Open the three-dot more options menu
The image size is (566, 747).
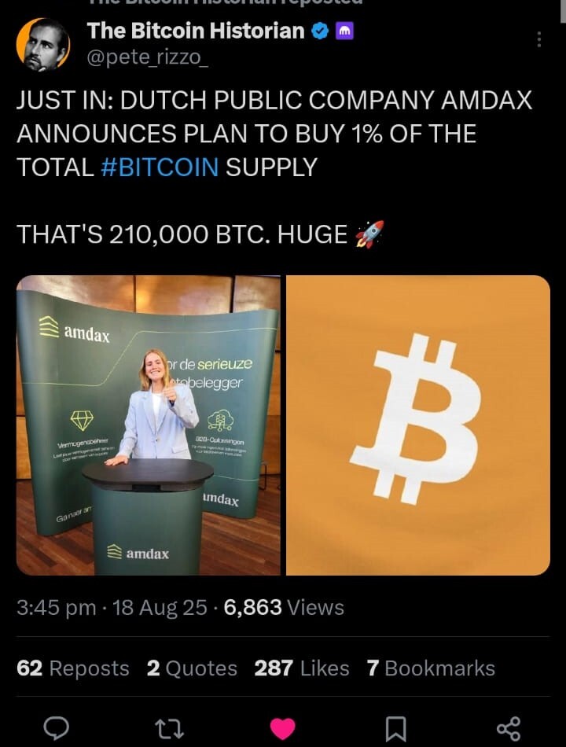pos(539,39)
